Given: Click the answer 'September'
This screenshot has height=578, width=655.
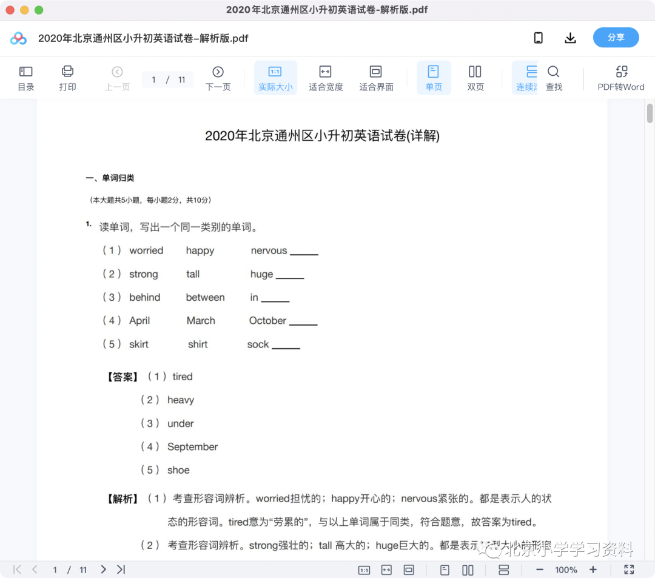Looking at the screenshot, I should tap(193, 447).
